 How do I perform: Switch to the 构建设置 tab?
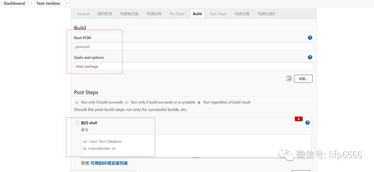coord(242,14)
